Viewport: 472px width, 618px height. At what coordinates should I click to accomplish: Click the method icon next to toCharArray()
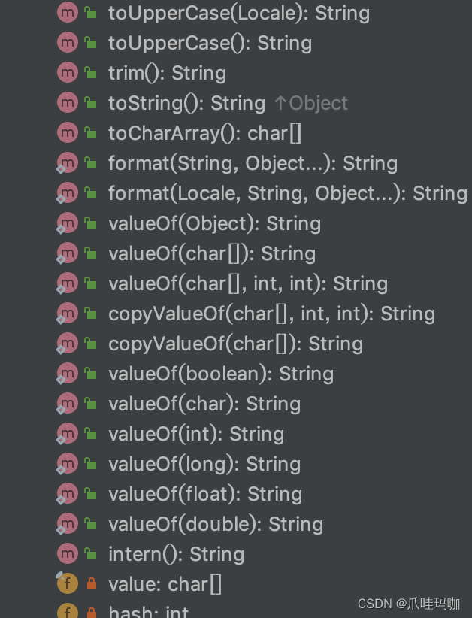click(67, 133)
